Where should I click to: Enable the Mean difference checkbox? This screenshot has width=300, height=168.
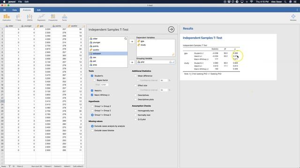[x=135, y=76]
